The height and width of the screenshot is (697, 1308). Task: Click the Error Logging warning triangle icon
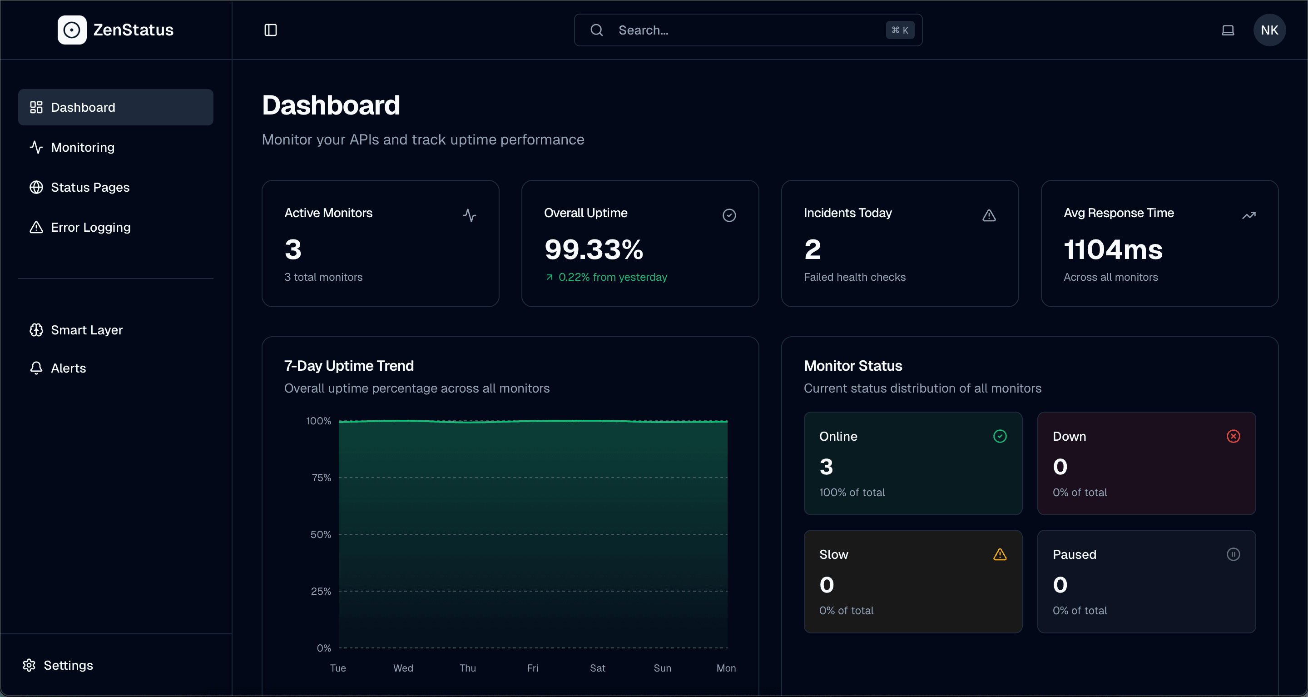tap(36, 227)
